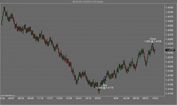Click the 06:24 time axis label
The image size is (177, 105).
point(21,98)
